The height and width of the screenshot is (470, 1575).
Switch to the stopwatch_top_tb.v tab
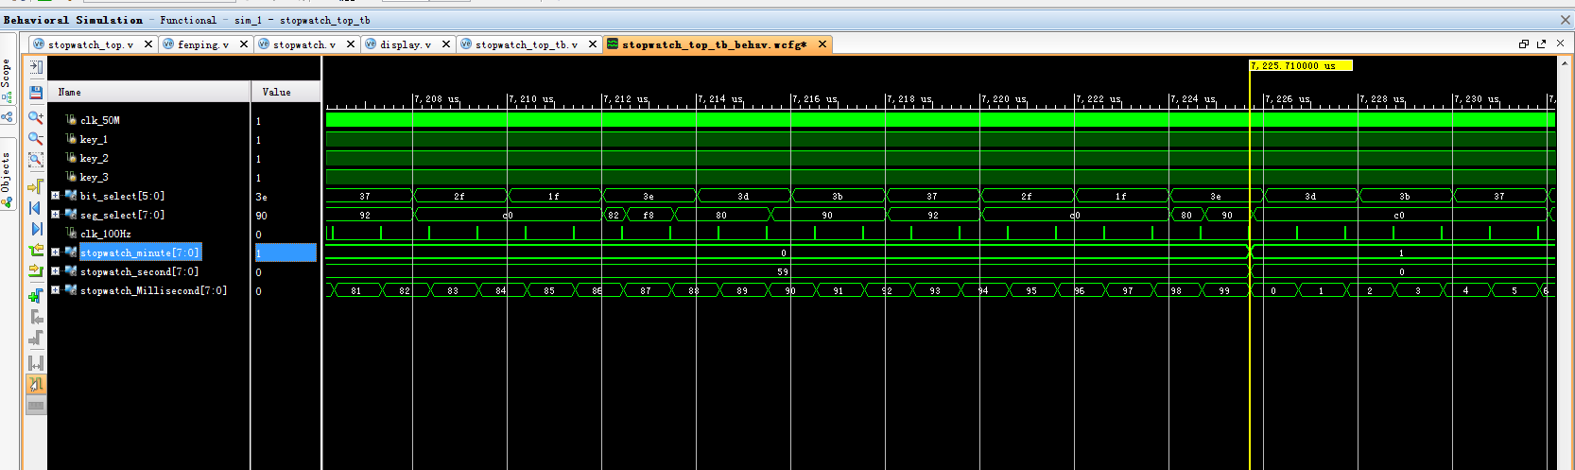click(527, 44)
